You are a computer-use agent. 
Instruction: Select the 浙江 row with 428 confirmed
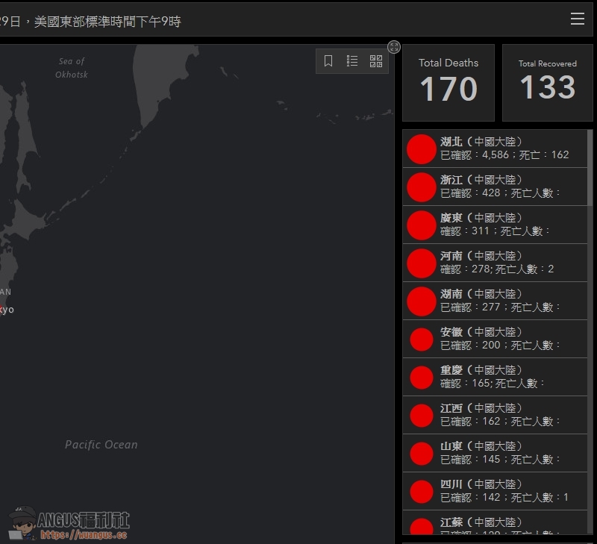coord(495,187)
